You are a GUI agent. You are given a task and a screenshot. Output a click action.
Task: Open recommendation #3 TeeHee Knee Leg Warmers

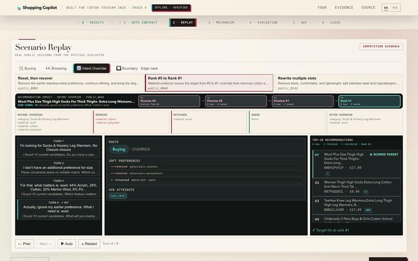[356, 205]
